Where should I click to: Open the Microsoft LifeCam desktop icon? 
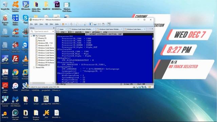click(x=15, y=115)
